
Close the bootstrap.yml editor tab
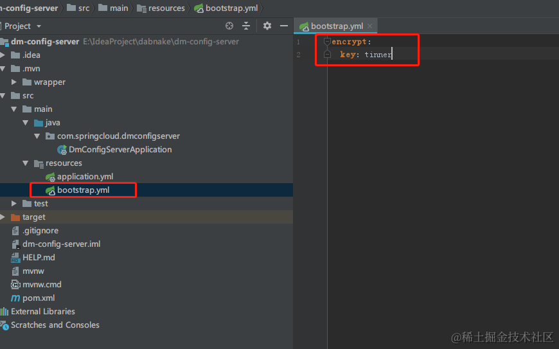tap(369, 26)
